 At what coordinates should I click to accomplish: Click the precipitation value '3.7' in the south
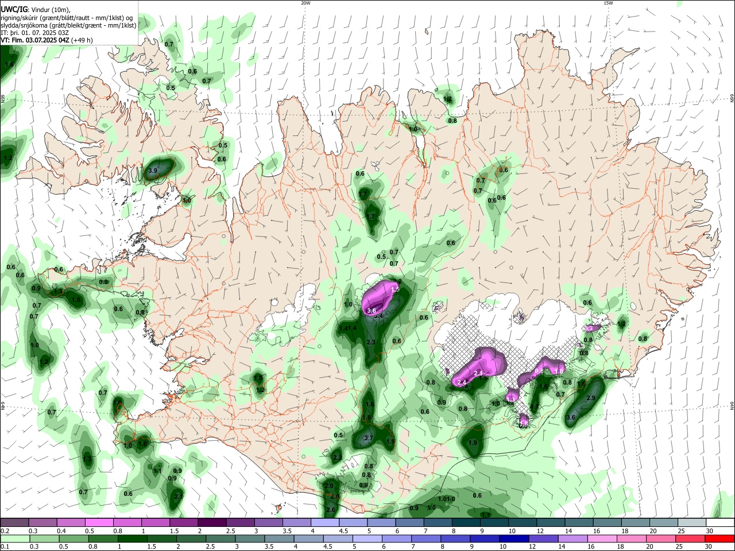pos(369,439)
